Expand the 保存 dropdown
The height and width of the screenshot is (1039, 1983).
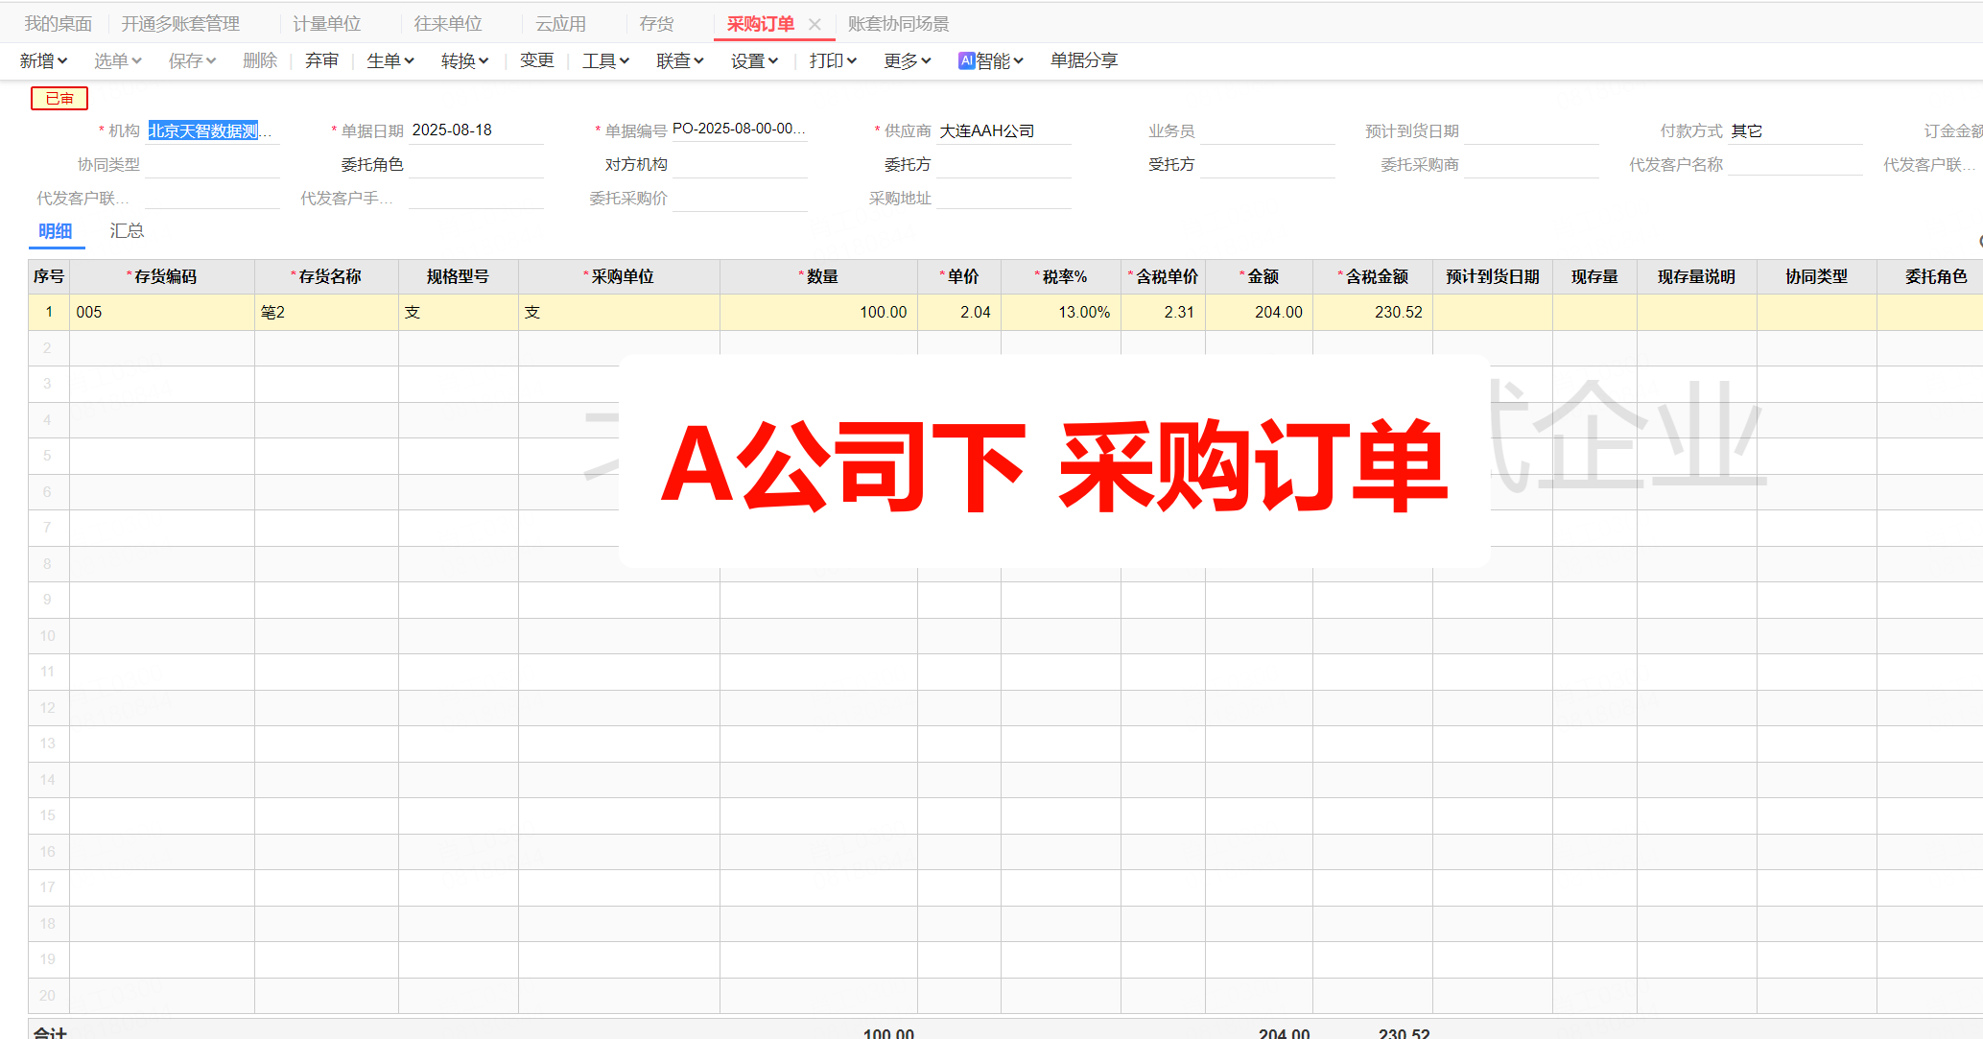[192, 60]
